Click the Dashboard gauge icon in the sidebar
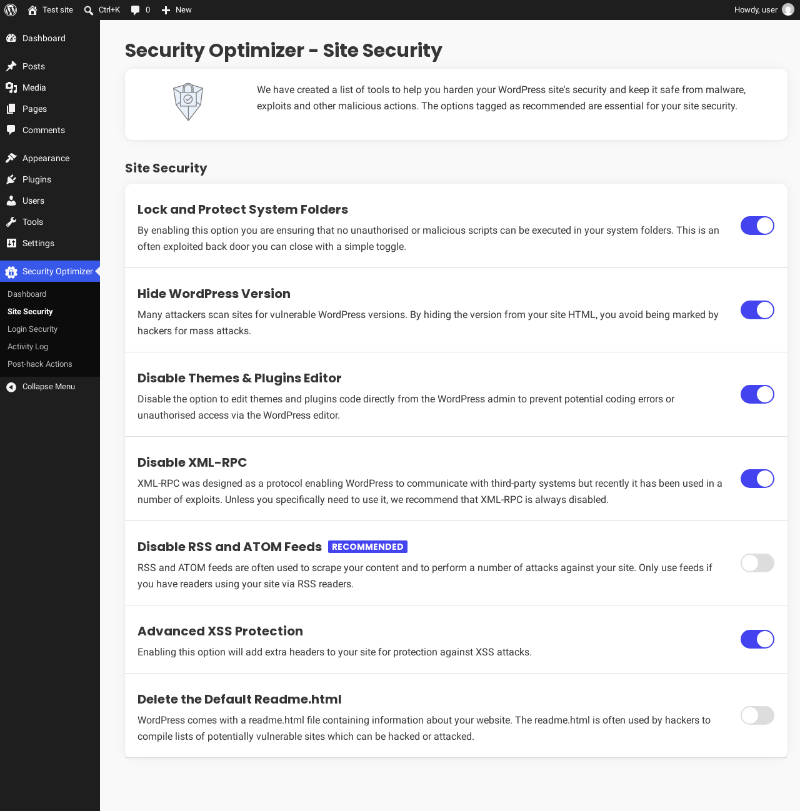This screenshot has height=811, width=800. click(x=11, y=38)
